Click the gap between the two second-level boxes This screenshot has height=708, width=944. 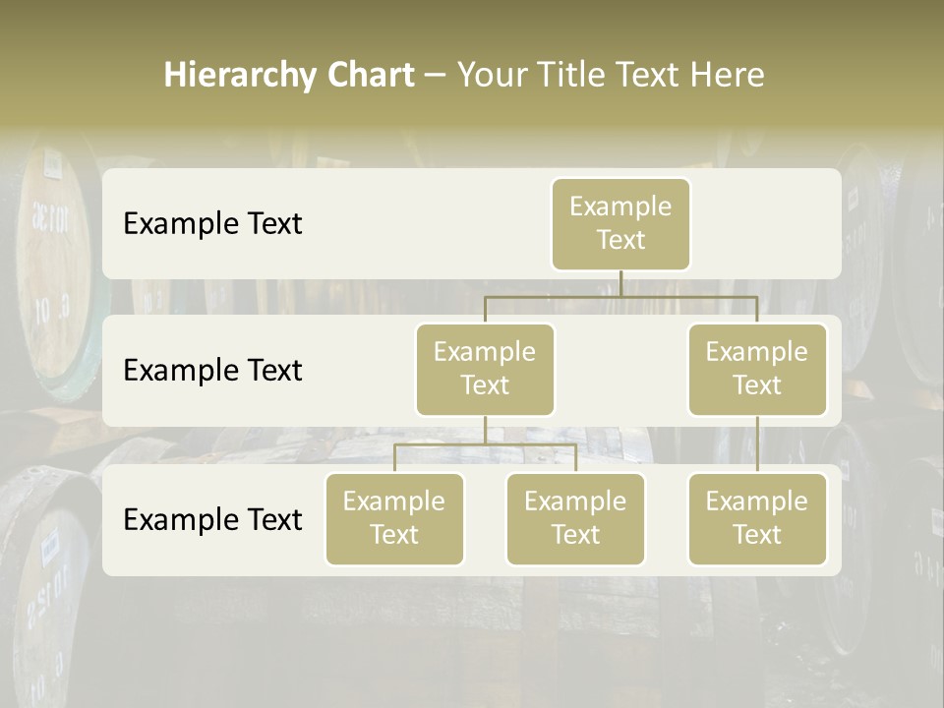[x=621, y=371]
